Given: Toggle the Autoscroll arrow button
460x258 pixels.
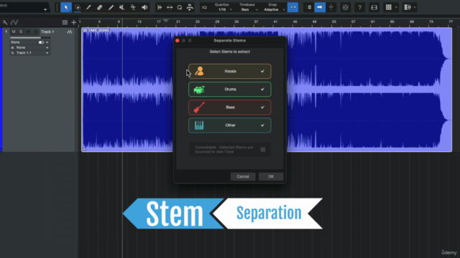Looking at the screenshot, I should coord(320,7).
